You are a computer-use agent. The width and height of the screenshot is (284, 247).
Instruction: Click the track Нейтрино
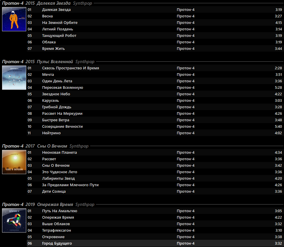tap(51, 133)
